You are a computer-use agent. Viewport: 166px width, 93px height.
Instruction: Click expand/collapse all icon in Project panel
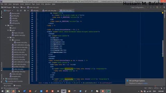pos(21,11)
